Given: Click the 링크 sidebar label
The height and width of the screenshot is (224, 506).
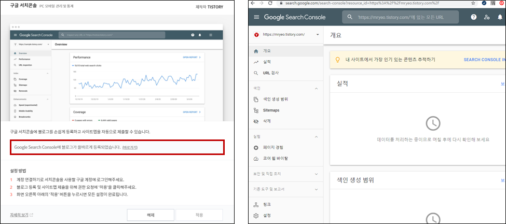Looking at the screenshot, I should pos(267,204).
